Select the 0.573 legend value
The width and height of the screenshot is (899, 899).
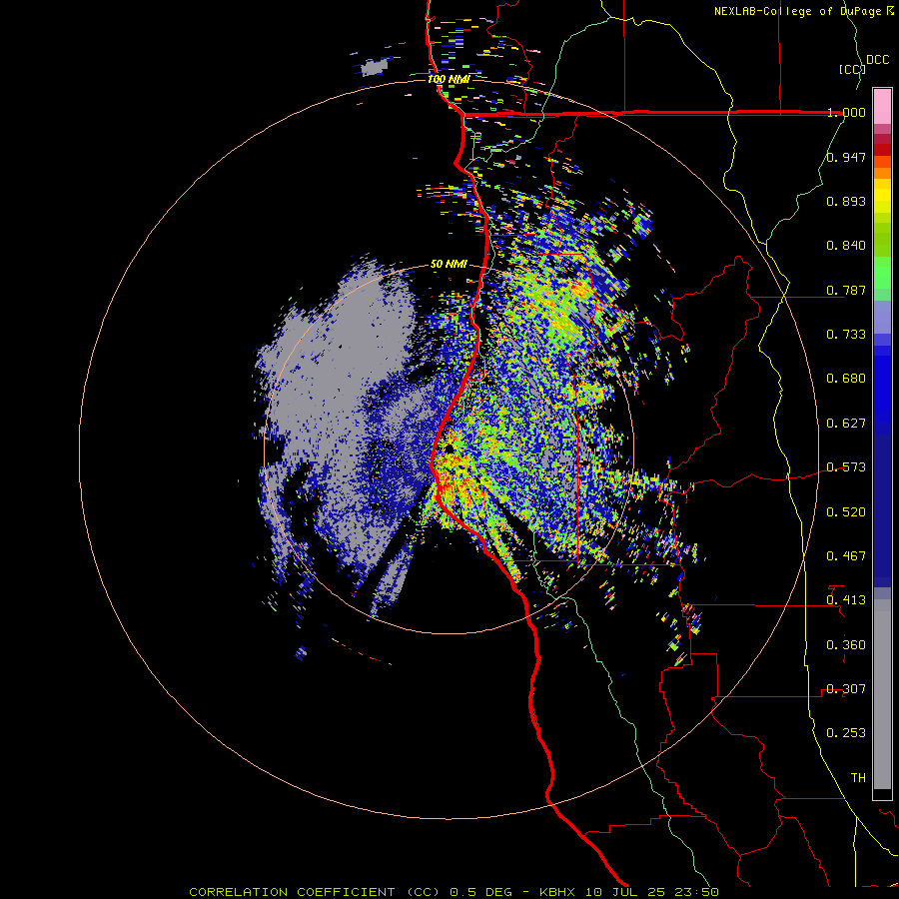pos(846,467)
